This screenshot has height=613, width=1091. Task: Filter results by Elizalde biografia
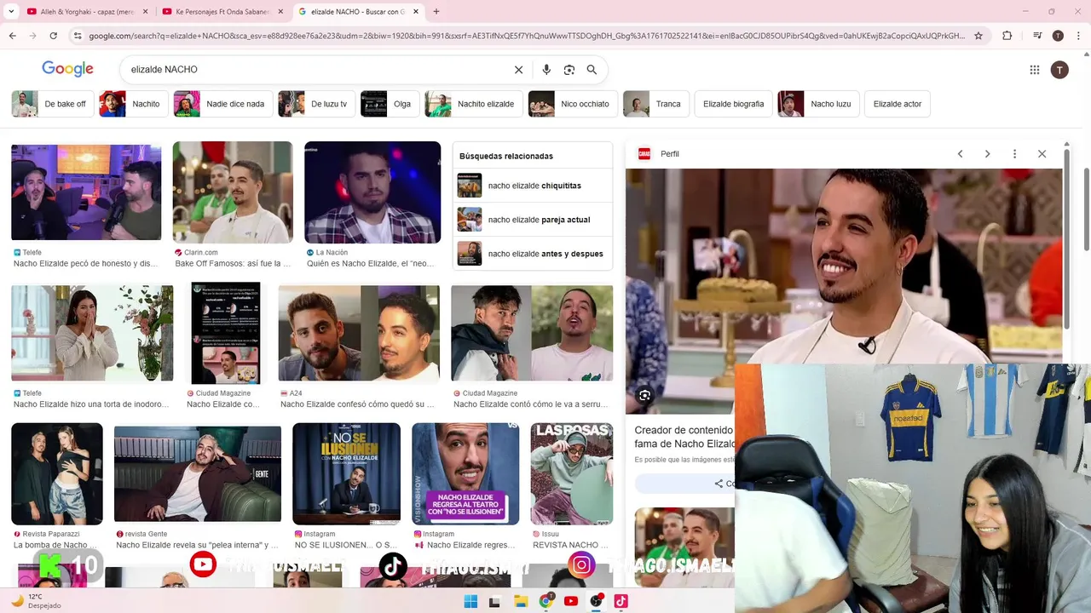click(734, 104)
